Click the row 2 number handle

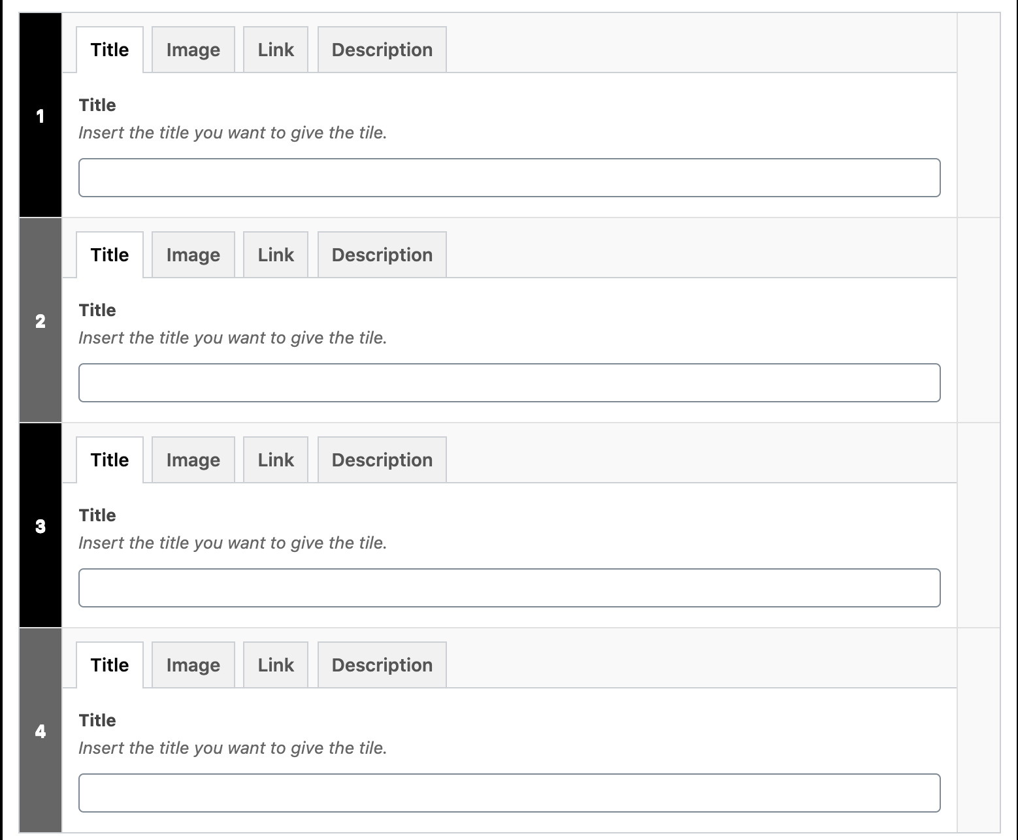pyautogui.click(x=41, y=321)
